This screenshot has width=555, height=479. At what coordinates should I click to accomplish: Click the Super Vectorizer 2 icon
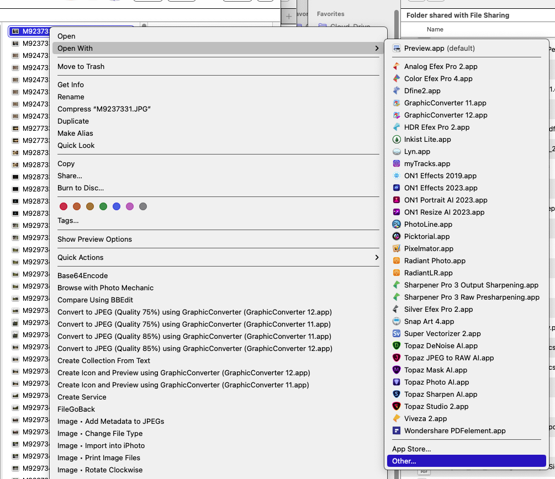(397, 334)
